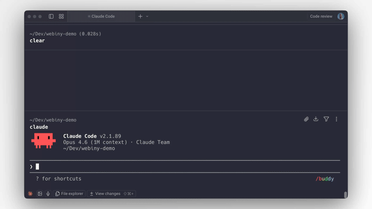This screenshot has height=209, width=372.
Task: Click the download block icon
Action: click(316, 119)
